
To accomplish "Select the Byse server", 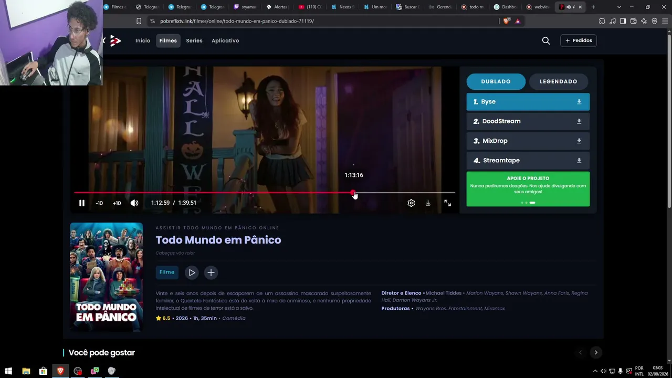I will (x=528, y=102).
